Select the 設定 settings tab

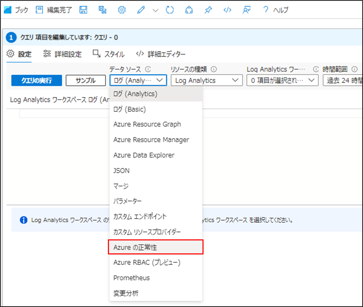click(x=19, y=54)
